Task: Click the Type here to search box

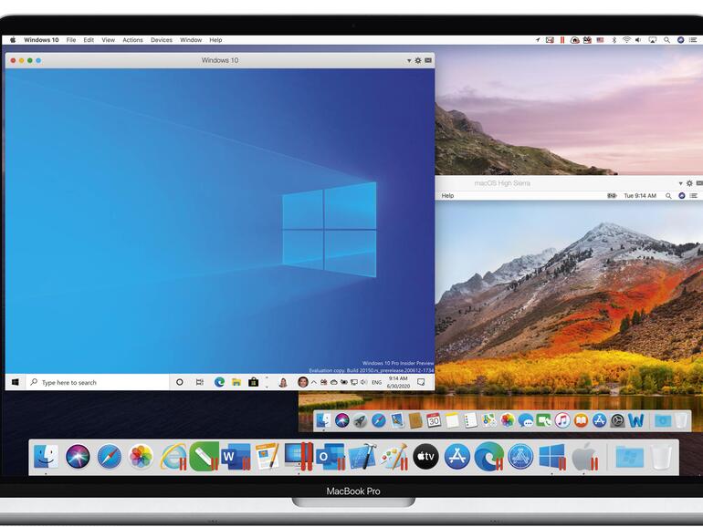Action: pos(98,382)
